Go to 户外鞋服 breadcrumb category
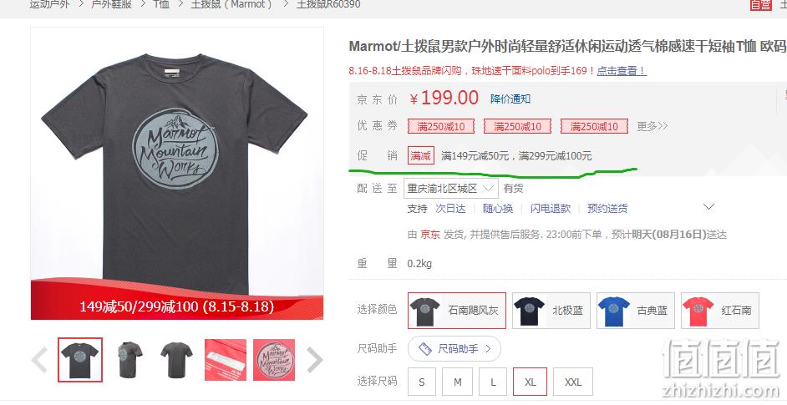Viewport: 787px width, 405px height. click(111, 4)
